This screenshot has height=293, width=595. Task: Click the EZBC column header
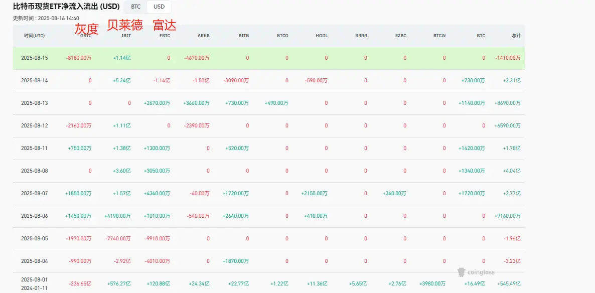(x=400, y=36)
